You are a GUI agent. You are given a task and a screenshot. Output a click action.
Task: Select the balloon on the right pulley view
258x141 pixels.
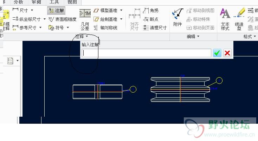(x=219, y=81)
